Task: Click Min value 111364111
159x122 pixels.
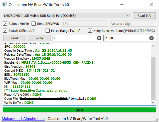Action: point(22,86)
